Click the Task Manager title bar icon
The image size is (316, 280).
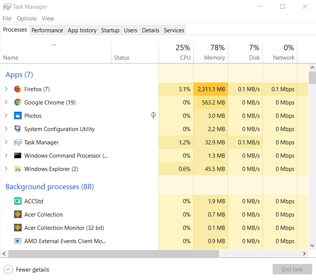coord(7,6)
